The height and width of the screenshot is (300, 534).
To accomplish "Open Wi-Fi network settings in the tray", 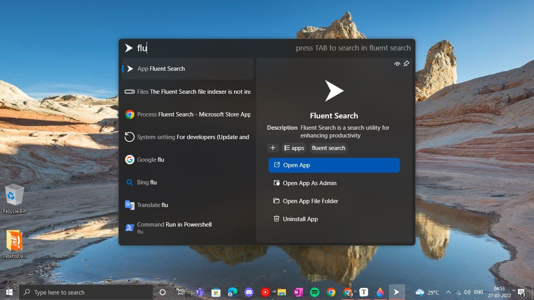I will (x=458, y=292).
